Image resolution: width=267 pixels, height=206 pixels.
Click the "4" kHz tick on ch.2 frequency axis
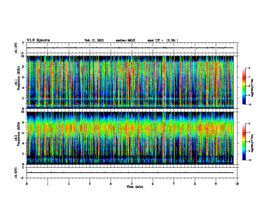pyautogui.click(x=24, y=143)
